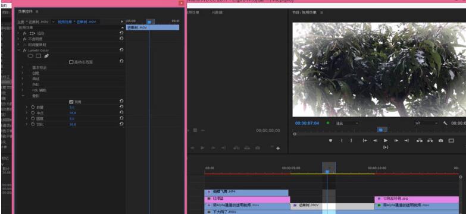Image resolution: width=466 pixels, height=214 pixels.
Task: Select the pen mask tool under Lumetri Color
Action: click(46, 56)
